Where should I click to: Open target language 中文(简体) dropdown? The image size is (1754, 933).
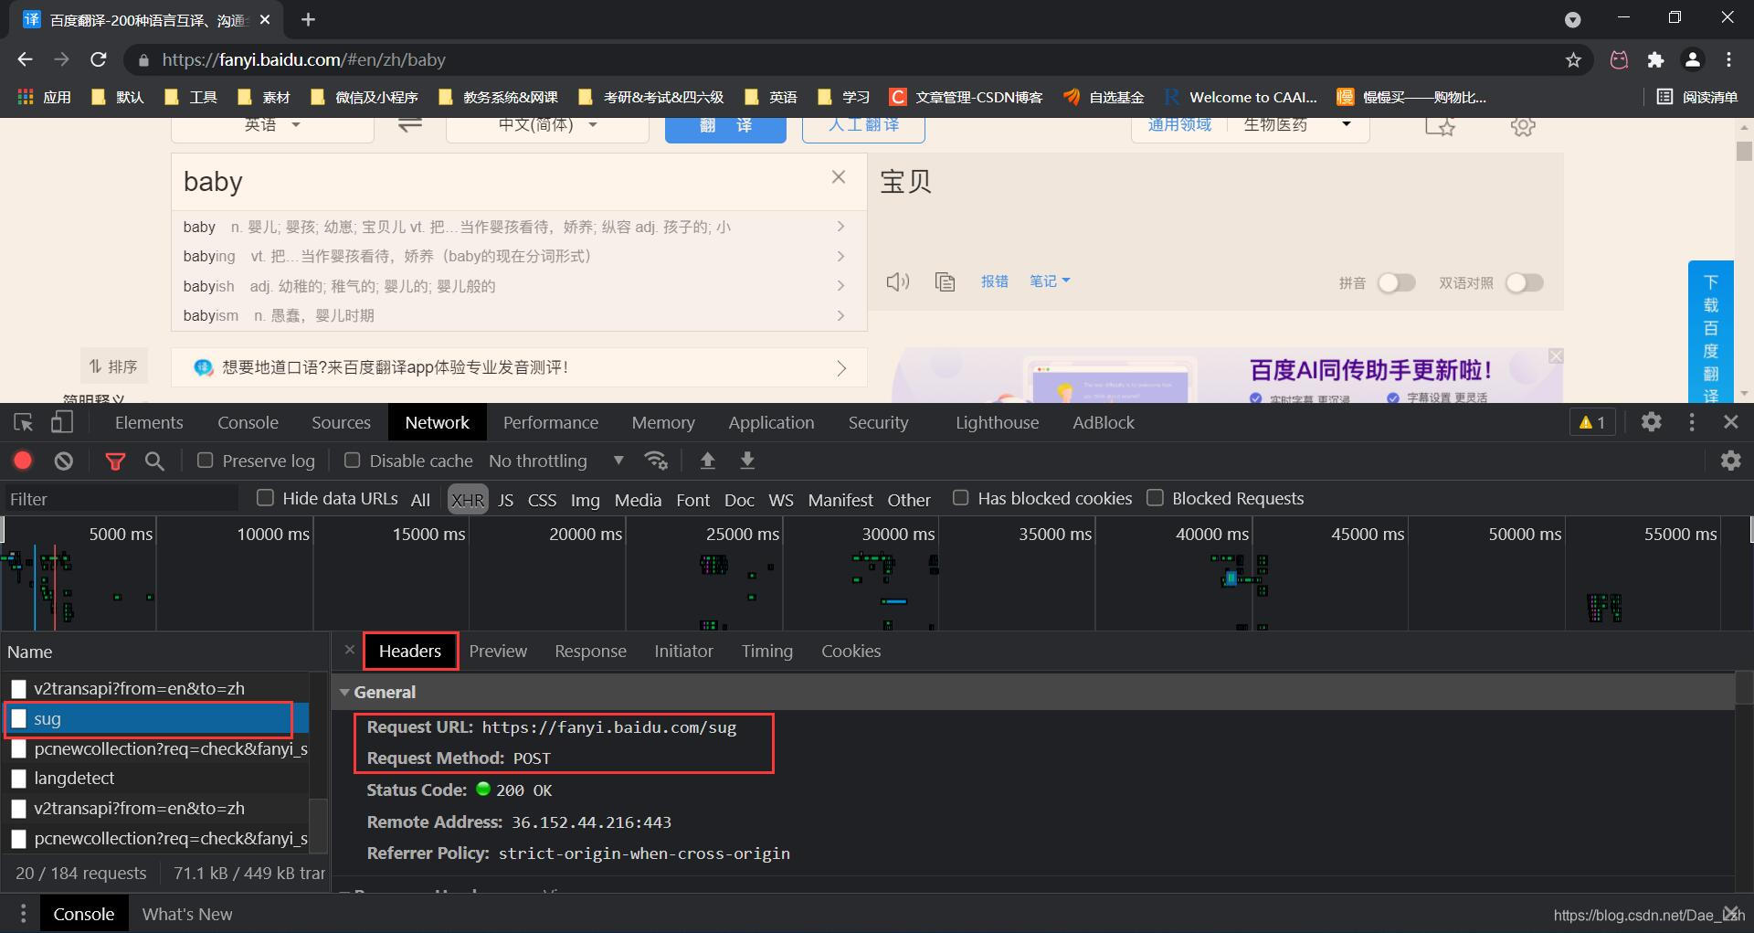[x=547, y=126]
